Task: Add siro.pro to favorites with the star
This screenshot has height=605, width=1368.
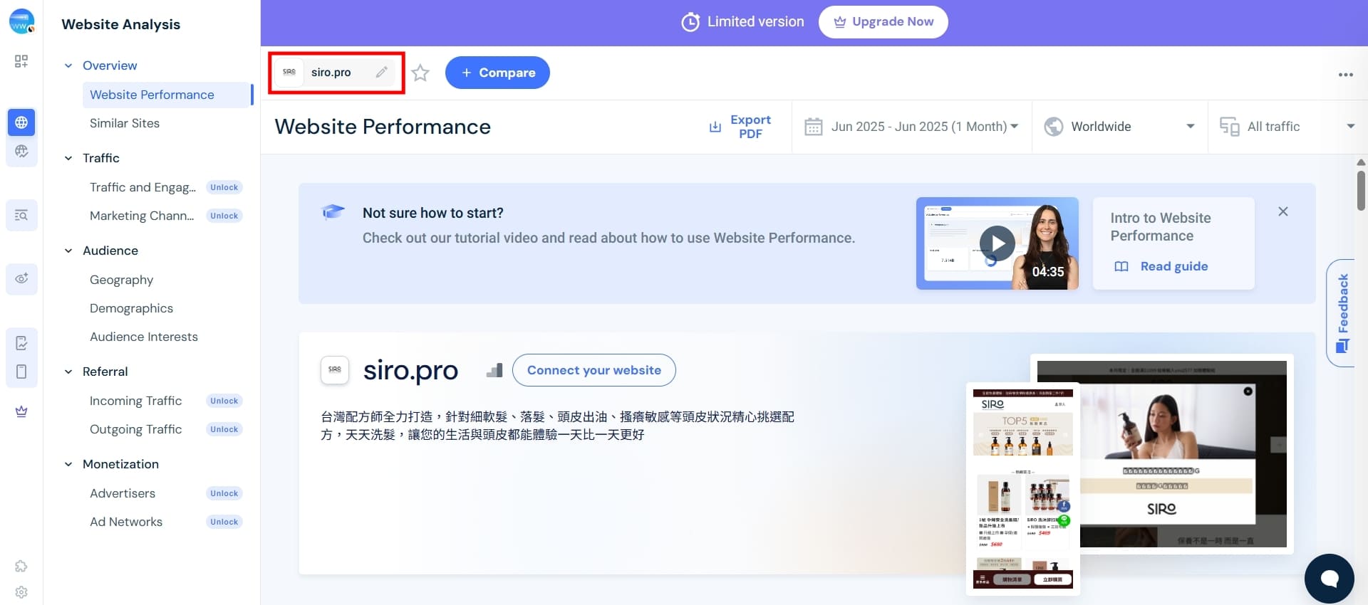Action: pyautogui.click(x=420, y=73)
